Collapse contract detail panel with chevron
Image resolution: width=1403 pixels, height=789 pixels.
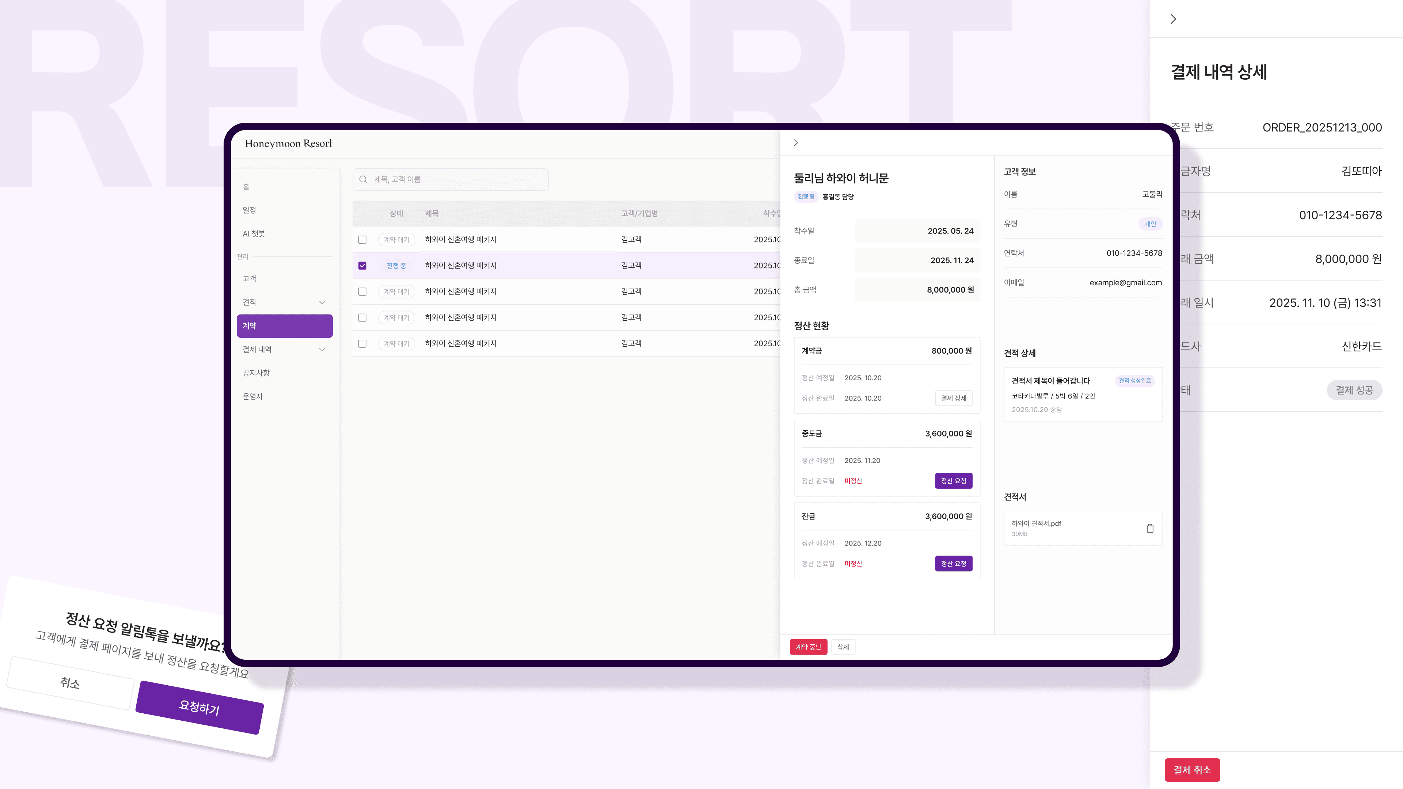click(796, 143)
